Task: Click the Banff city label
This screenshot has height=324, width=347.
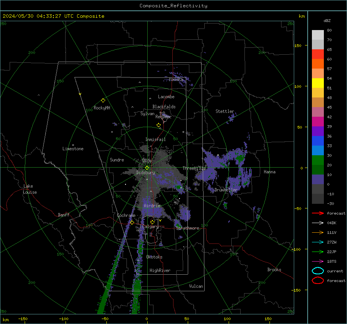Action: tap(64, 215)
